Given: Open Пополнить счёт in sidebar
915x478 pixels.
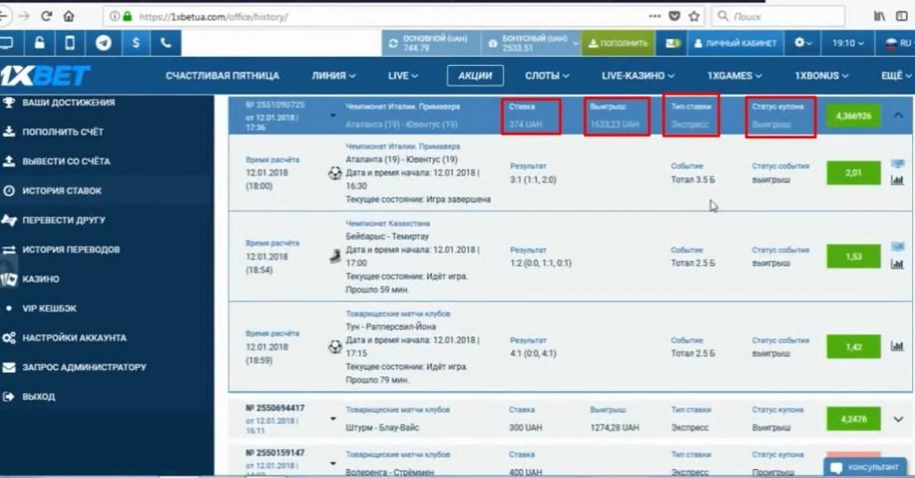Looking at the screenshot, I should tap(63, 132).
